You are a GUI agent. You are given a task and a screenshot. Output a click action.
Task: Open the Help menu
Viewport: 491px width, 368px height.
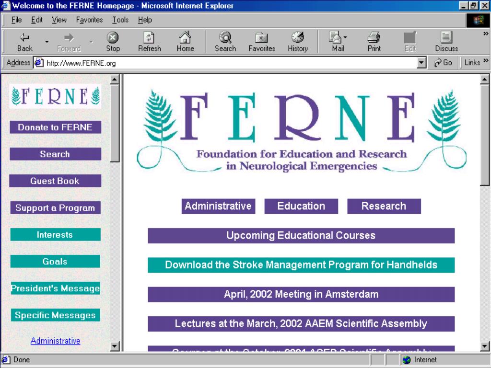[145, 20]
